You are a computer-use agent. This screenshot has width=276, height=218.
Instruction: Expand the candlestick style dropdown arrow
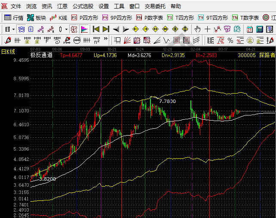coord(66,29)
